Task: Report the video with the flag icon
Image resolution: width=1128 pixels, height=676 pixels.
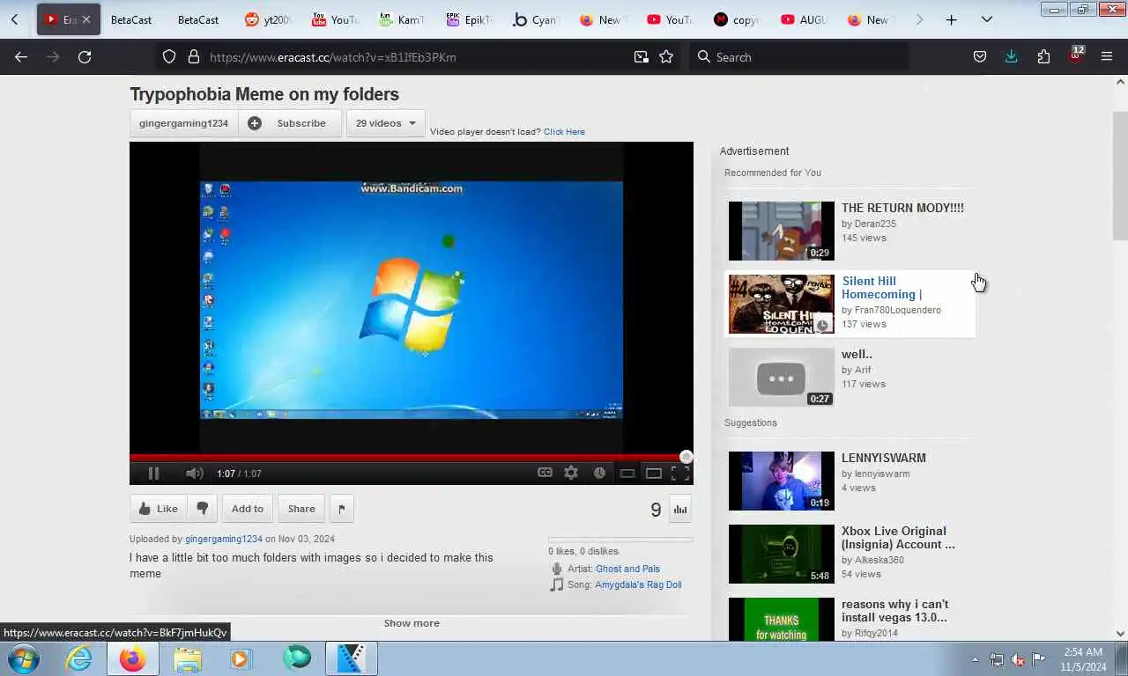Action: (x=342, y=509)
